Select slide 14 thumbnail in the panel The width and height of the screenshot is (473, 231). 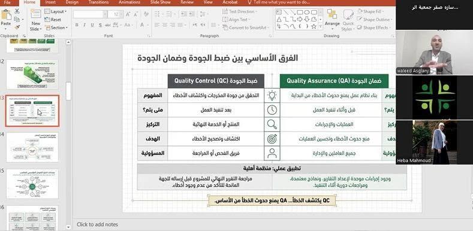point(32,147)
